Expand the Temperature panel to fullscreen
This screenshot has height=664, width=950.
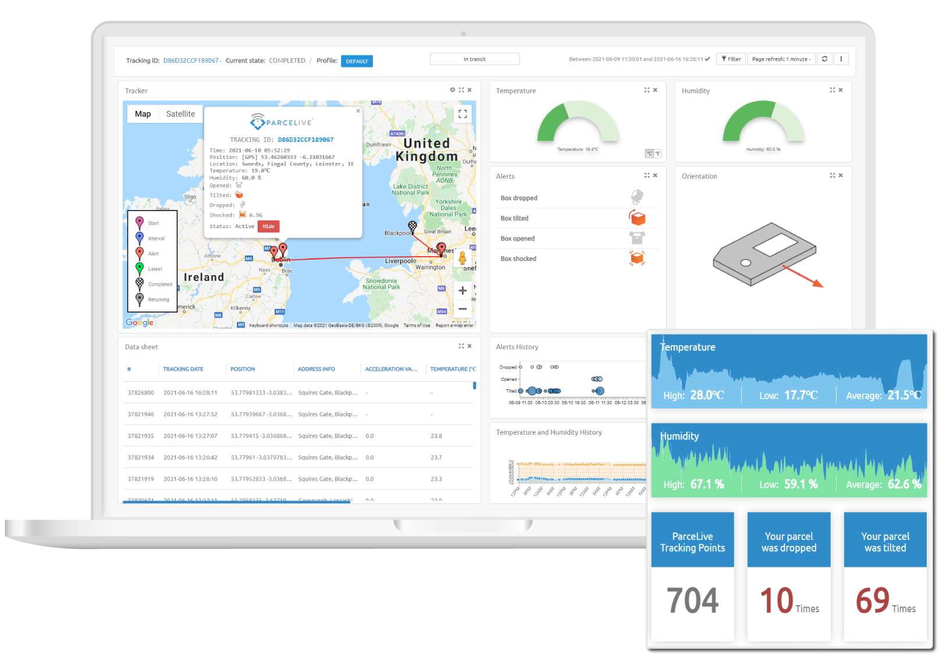(646, 90)
